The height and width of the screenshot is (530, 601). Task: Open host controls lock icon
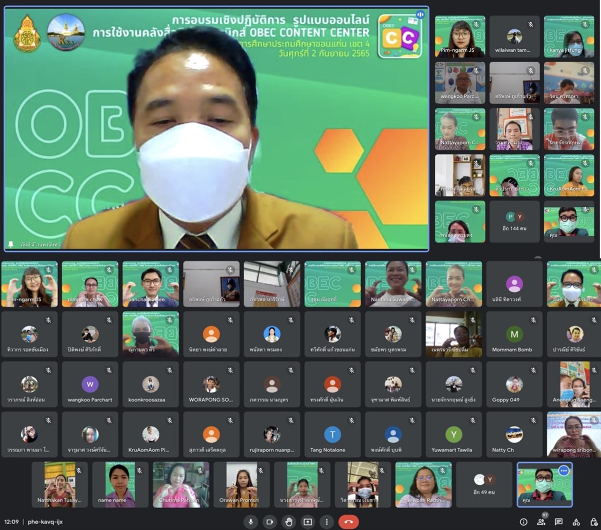pos(593,522)
